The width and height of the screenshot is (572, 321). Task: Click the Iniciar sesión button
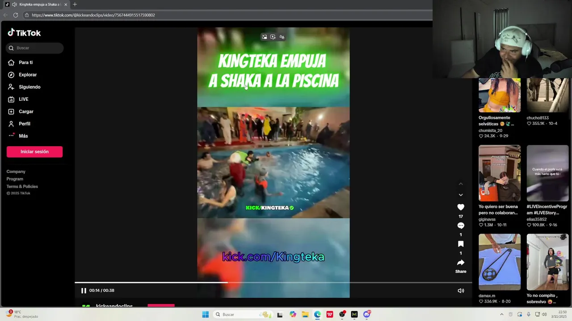point(34,152)
